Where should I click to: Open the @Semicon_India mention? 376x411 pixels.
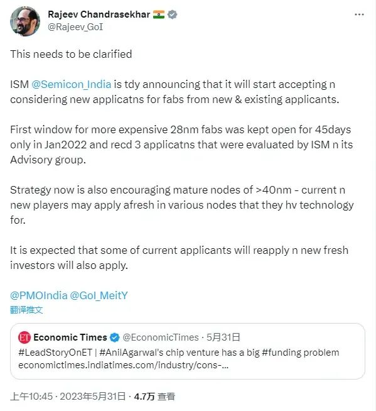pos(71,84)
